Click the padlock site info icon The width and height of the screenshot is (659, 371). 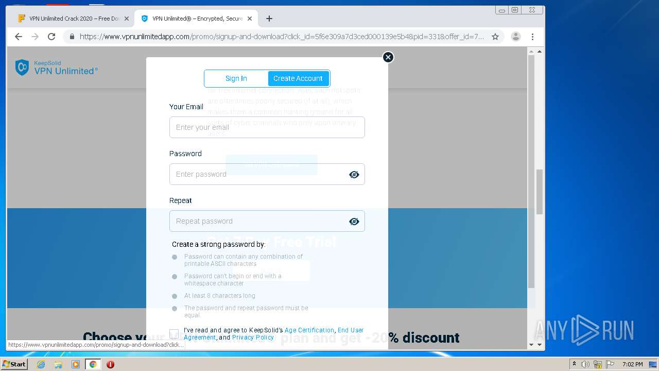(72, 37)
